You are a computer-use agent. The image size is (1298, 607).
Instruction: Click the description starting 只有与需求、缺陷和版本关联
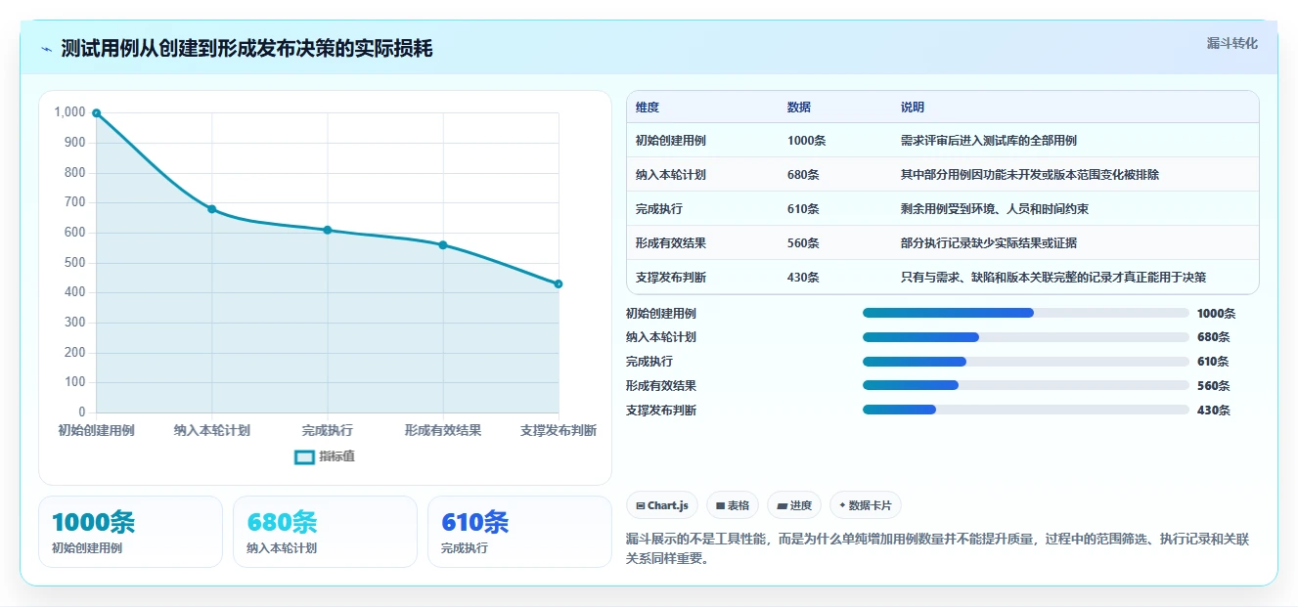pos(1053,278)
